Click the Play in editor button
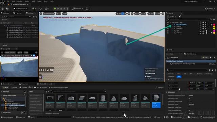This screenshot has height=122, width=217. point(55,9)
